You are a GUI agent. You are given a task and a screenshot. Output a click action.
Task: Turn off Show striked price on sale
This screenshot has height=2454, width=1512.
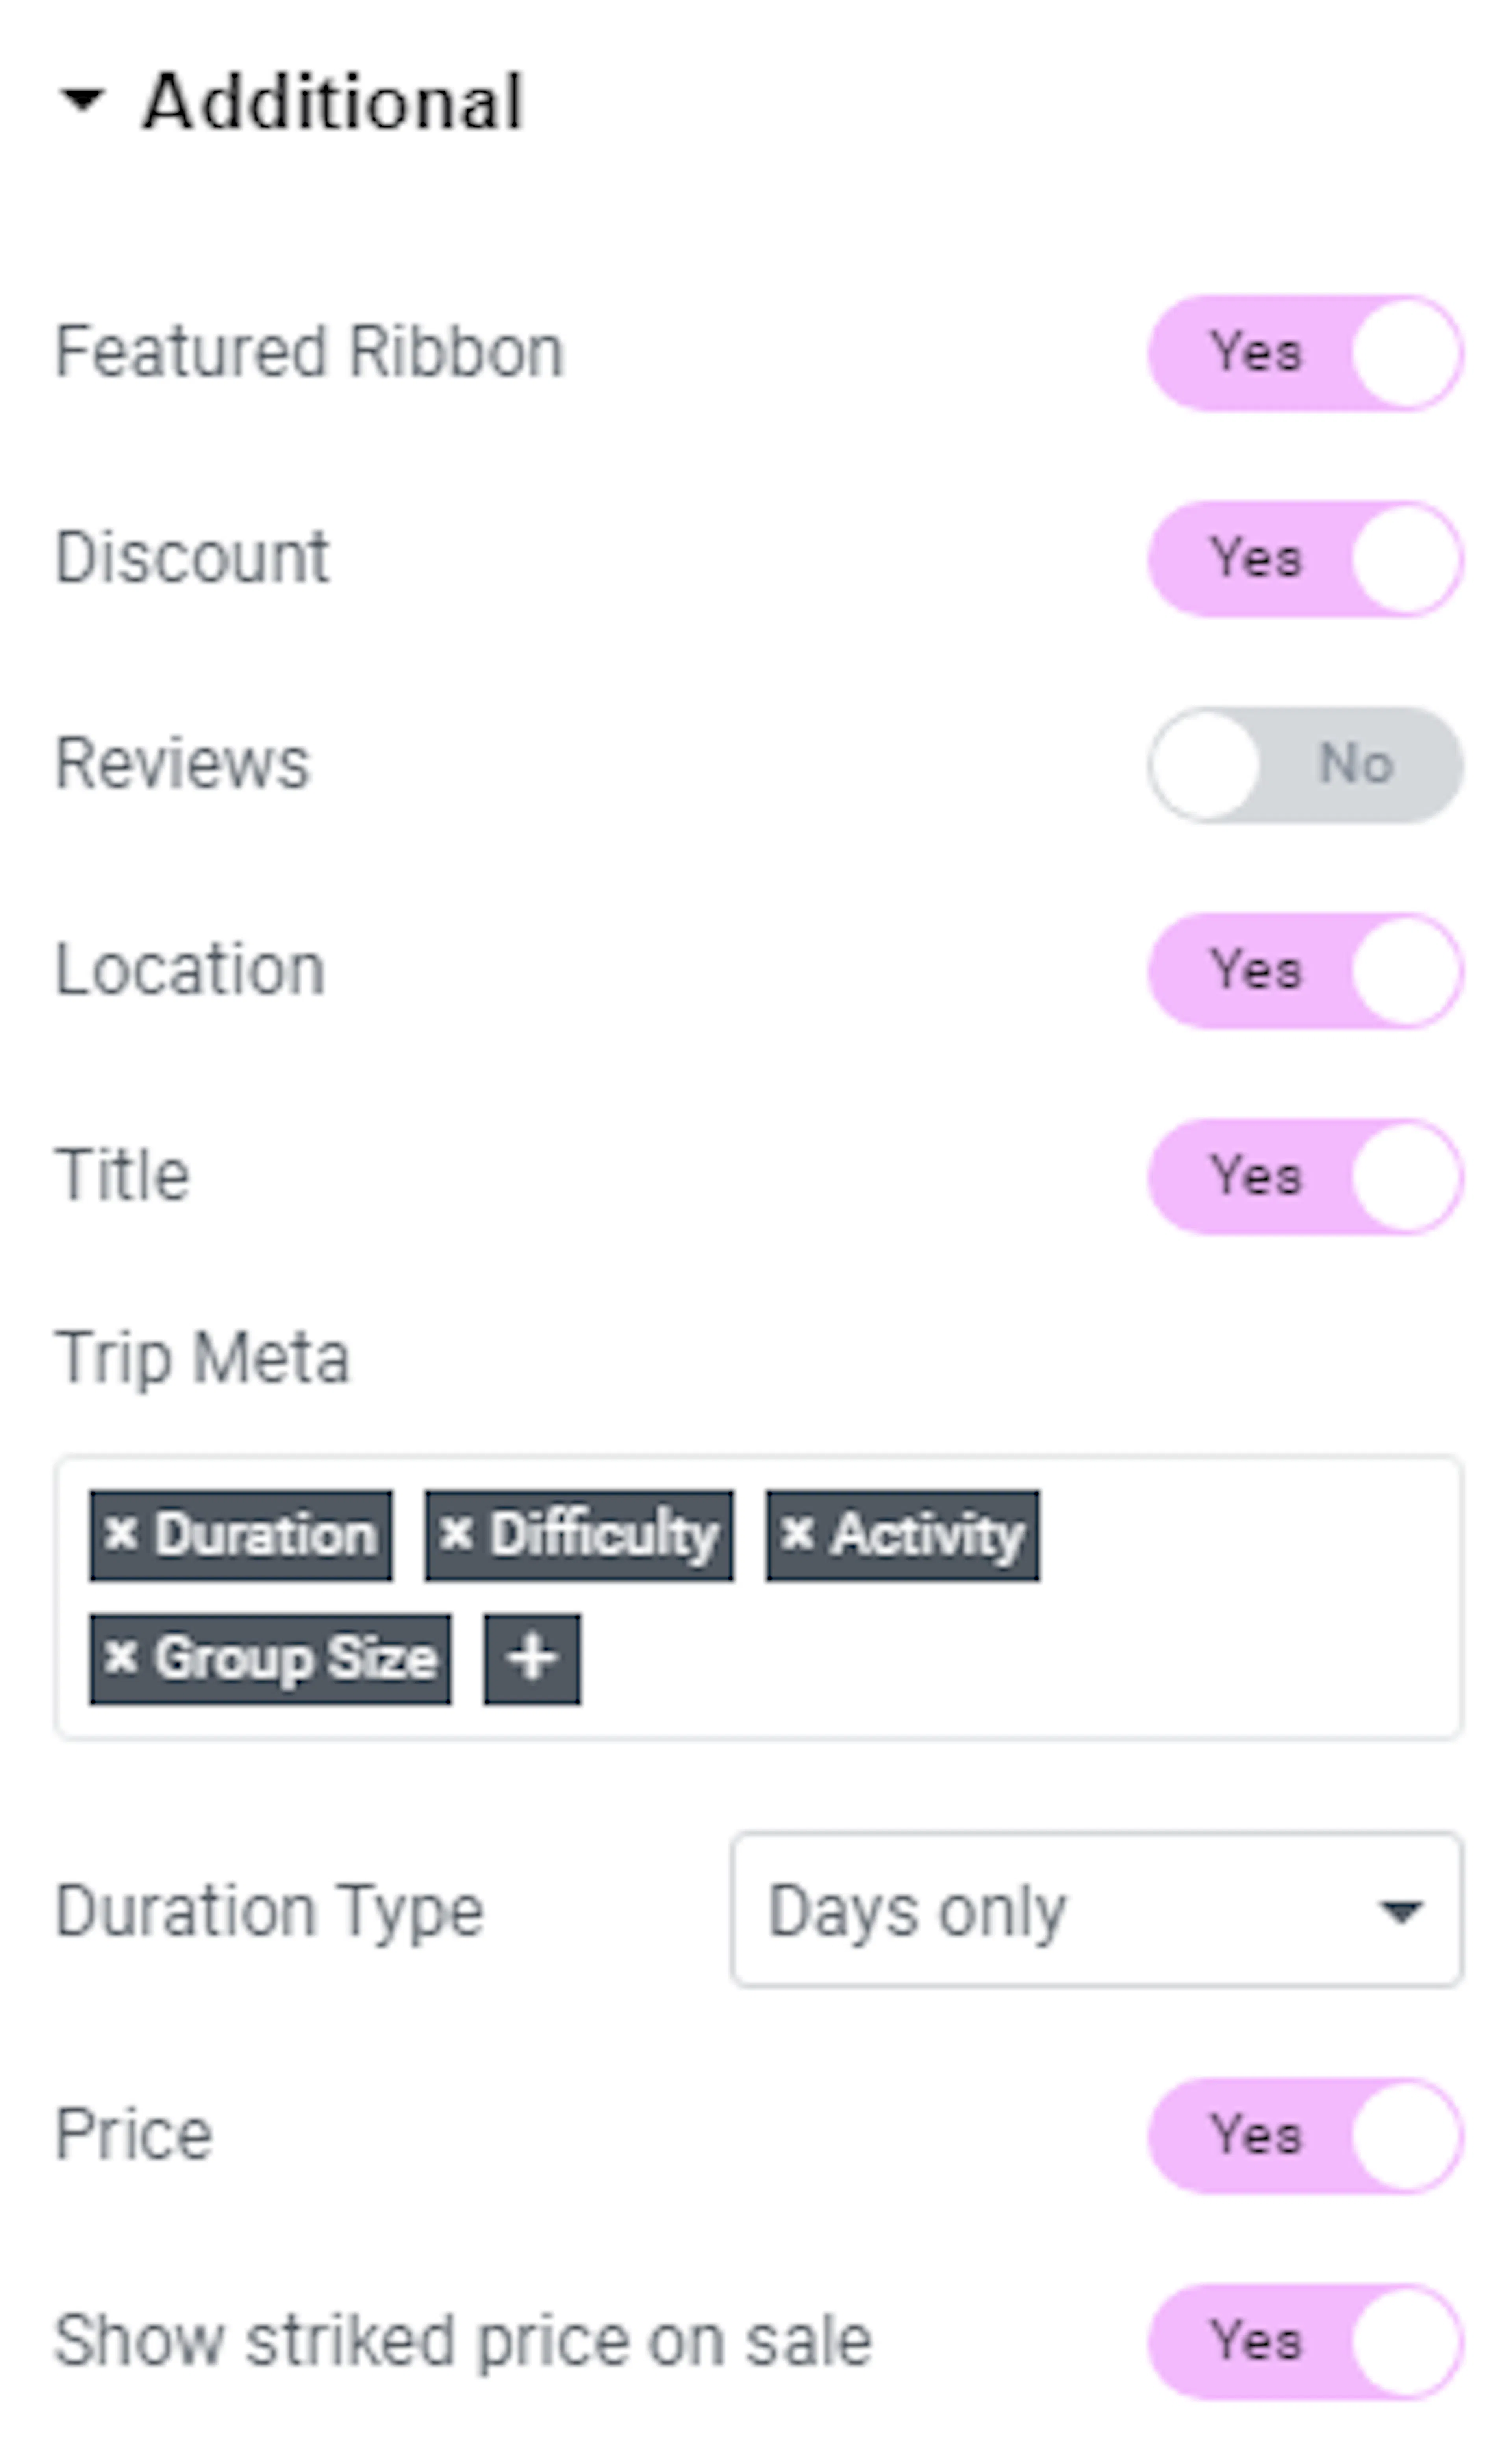point(1305,2341)
